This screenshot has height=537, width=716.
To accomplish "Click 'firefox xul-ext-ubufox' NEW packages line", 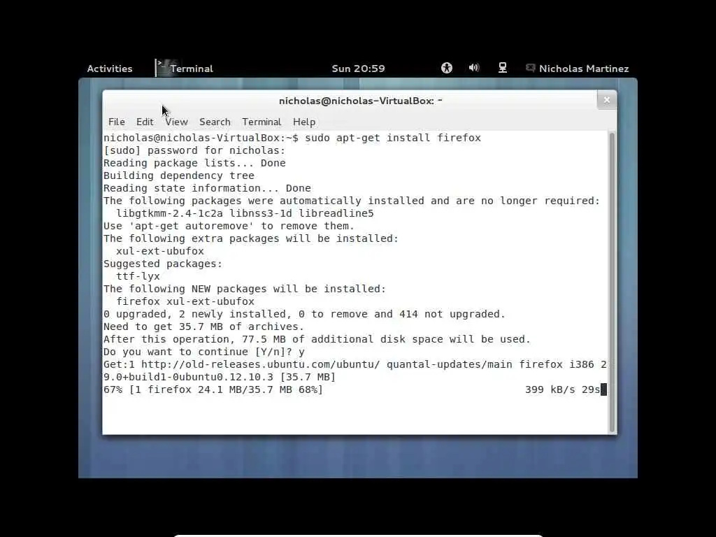I will coord(185,301).
